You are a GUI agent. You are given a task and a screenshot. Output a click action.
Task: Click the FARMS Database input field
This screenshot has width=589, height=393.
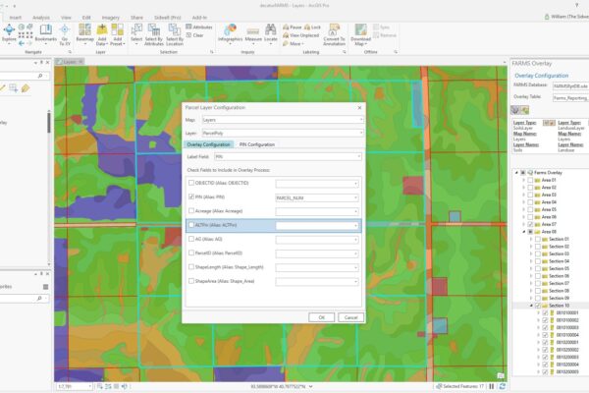click(570, 86)
